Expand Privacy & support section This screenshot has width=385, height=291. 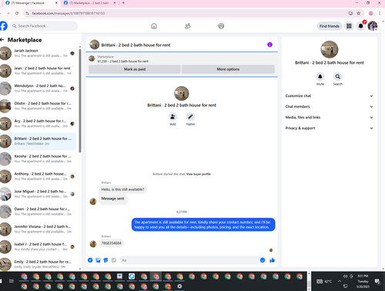[x=330, y=128]
